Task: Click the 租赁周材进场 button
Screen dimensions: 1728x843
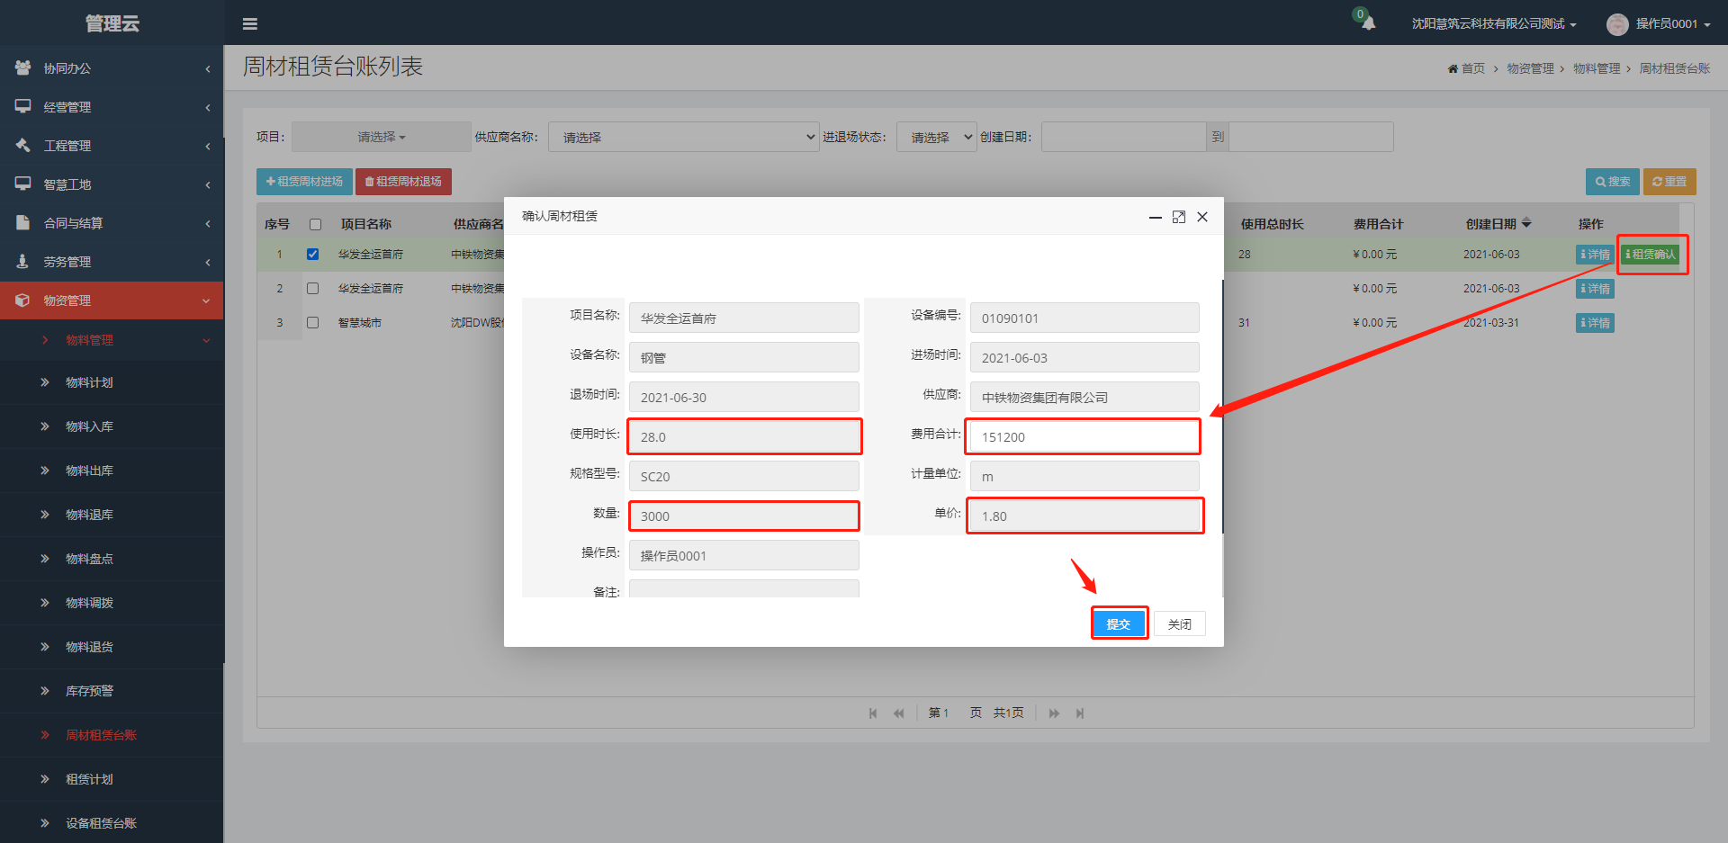Action: pos(304,182)
